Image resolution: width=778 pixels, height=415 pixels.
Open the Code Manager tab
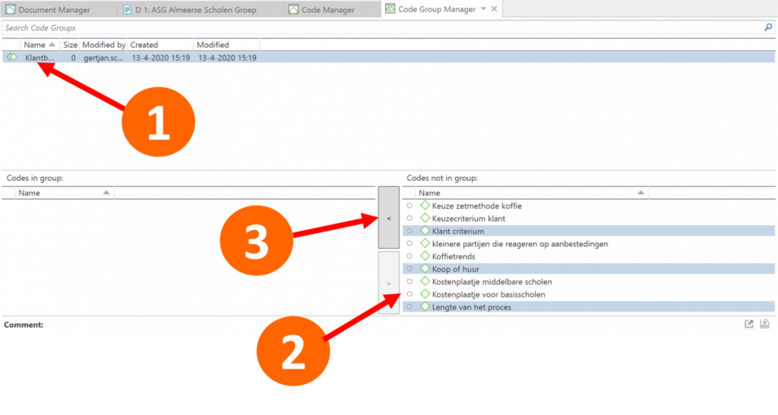[x=327, y=10]
